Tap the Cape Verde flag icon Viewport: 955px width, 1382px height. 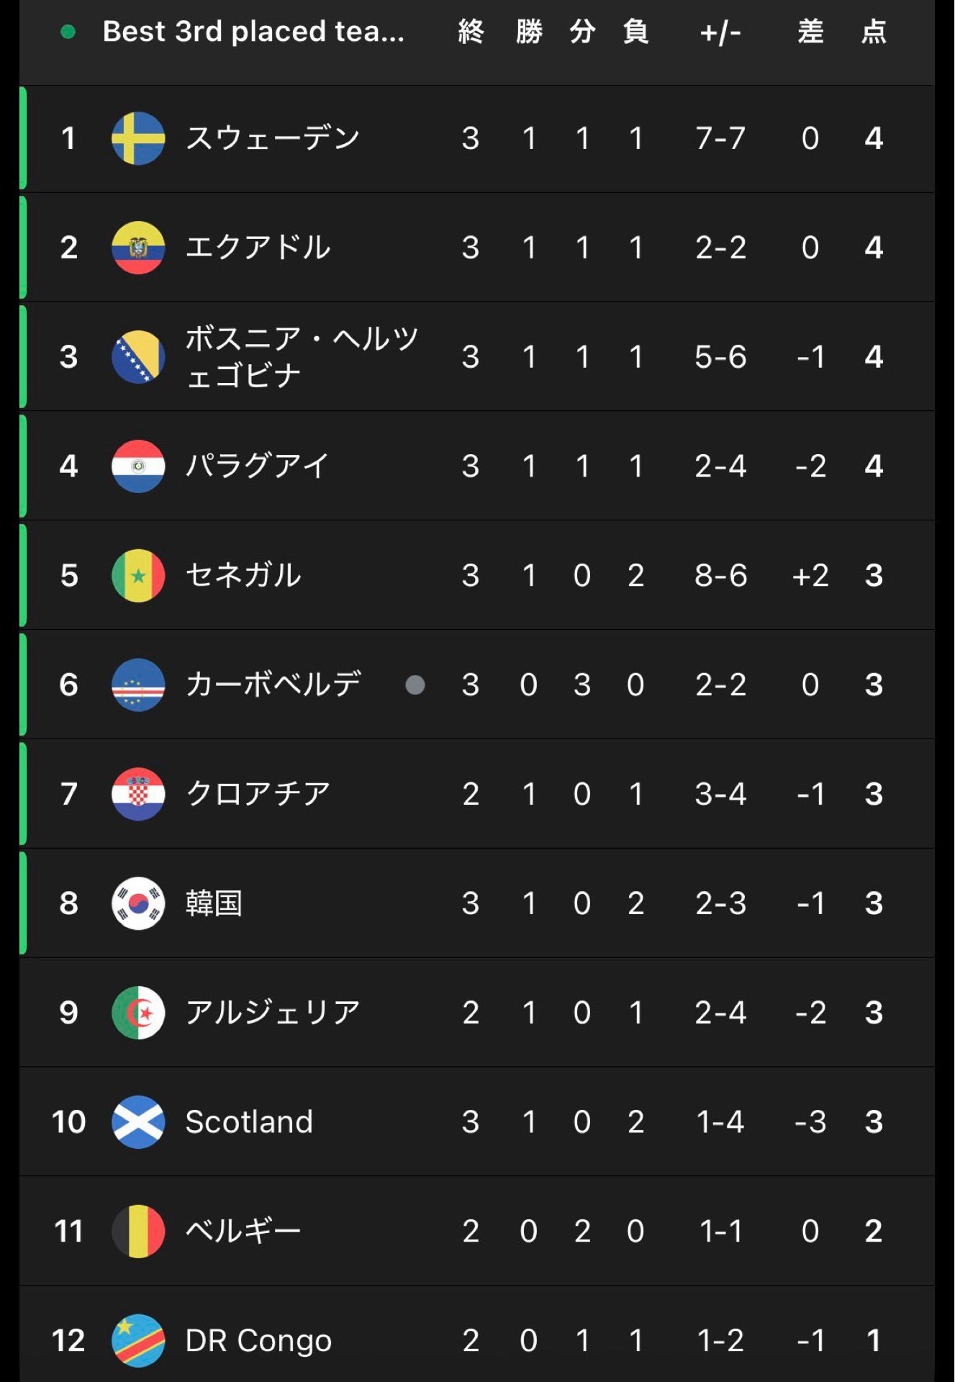pyautogui.click(x=138, y=685)
